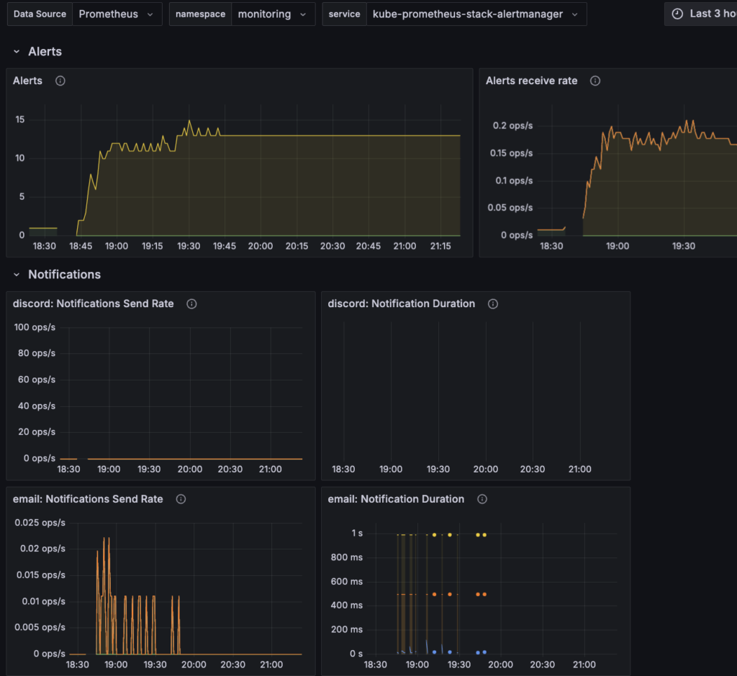Open the Alerts panel info tooltip

click(60, 81)
